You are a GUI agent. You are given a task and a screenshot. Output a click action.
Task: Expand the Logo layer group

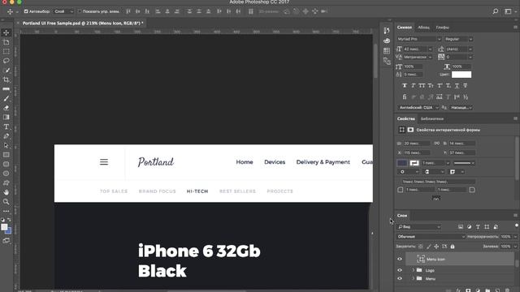click(x=414, y=270)
